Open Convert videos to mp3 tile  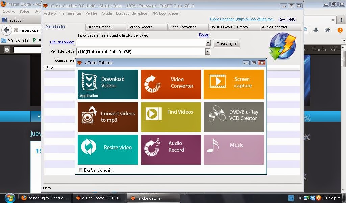coord(108,117)
